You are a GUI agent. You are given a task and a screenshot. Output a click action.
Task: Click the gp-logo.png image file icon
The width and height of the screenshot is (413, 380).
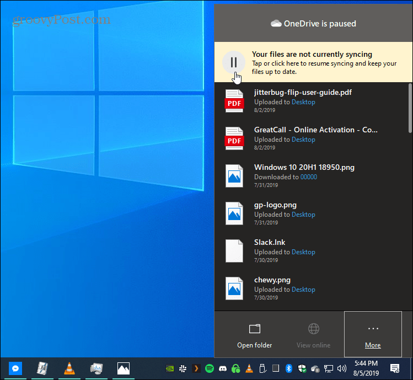[x=234, y=213]
